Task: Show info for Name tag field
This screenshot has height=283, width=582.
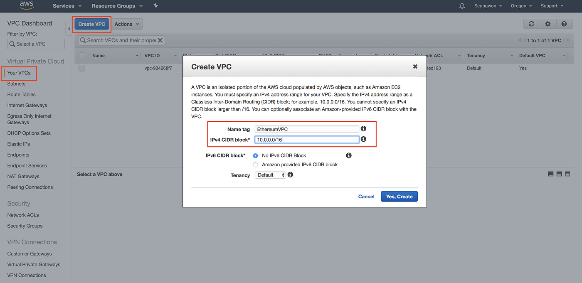Action: coord(363,129)
